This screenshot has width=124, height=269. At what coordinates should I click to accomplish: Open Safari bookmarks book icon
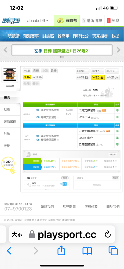click(x=87, y=251)
